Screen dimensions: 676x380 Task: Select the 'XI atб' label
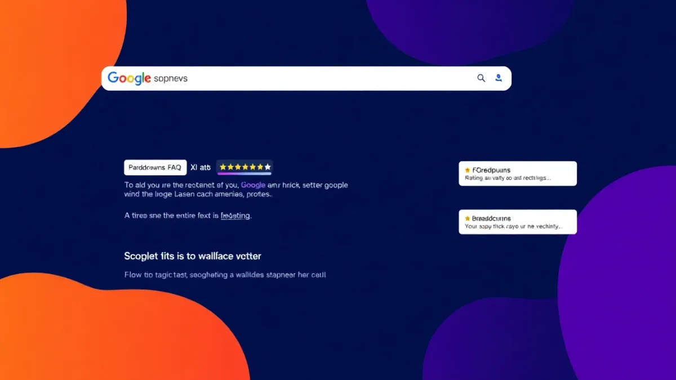[x=200, y=167]
